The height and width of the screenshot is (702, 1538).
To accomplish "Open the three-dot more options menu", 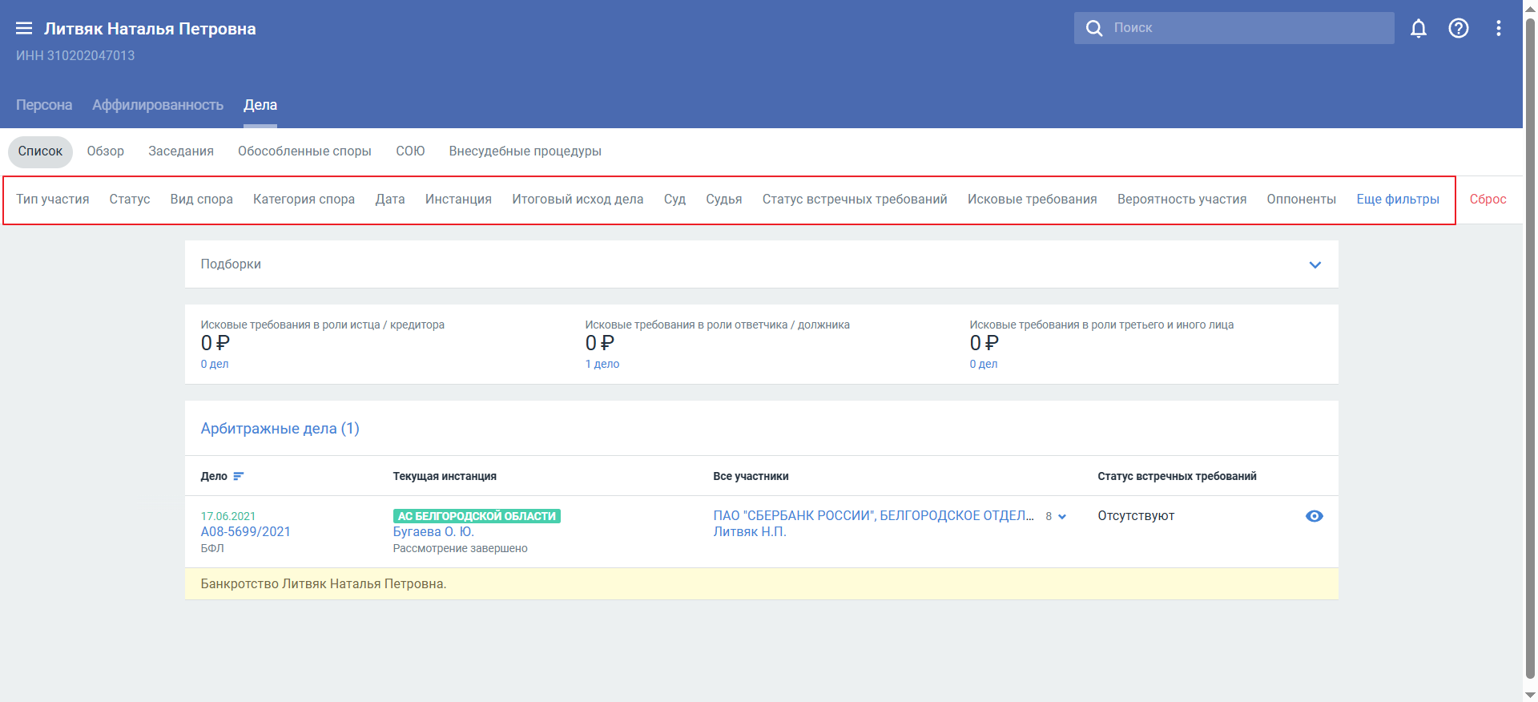I will tap(1498, 29).
